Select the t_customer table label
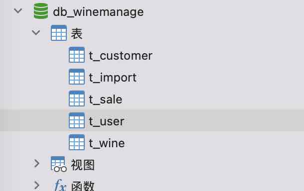304x191 pixels. 121,56
